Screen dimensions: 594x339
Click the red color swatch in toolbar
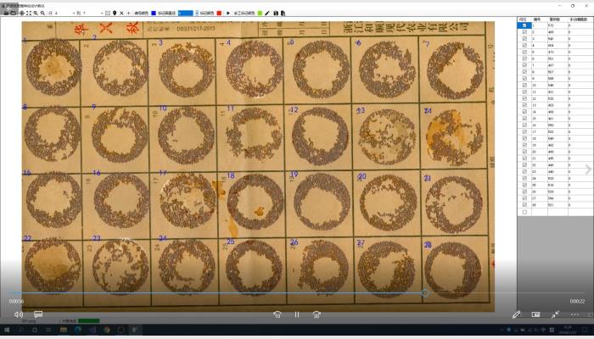(x=219, y=14)
